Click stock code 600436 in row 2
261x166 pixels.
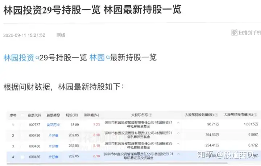[34, 136]
